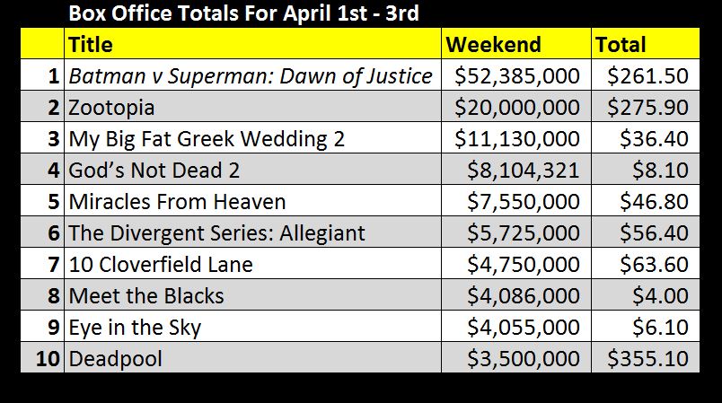Image resolution: width=722 pixels, height=403 pixels.
Task: Select the Zootopia title cell
Action: click(x=111, y=108)
